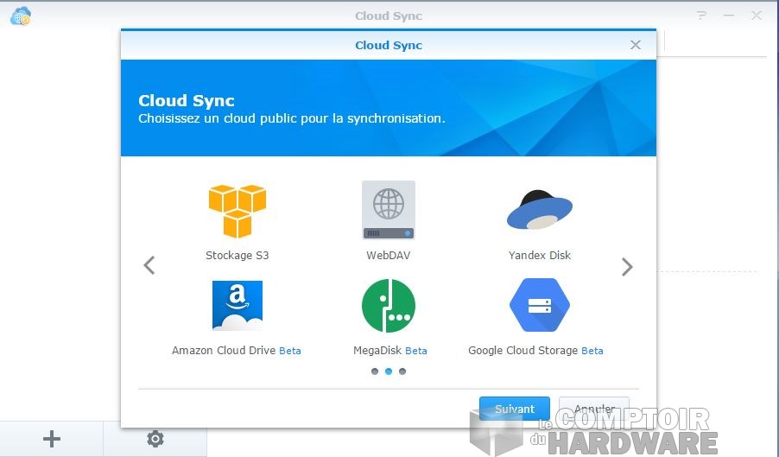This screenshot has width=779, height=457.
Task: Go to previous page of cloud providers
Action: click(149, 266)
